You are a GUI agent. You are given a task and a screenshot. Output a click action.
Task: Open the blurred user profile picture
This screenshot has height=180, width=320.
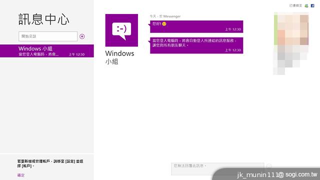point(291,28)
